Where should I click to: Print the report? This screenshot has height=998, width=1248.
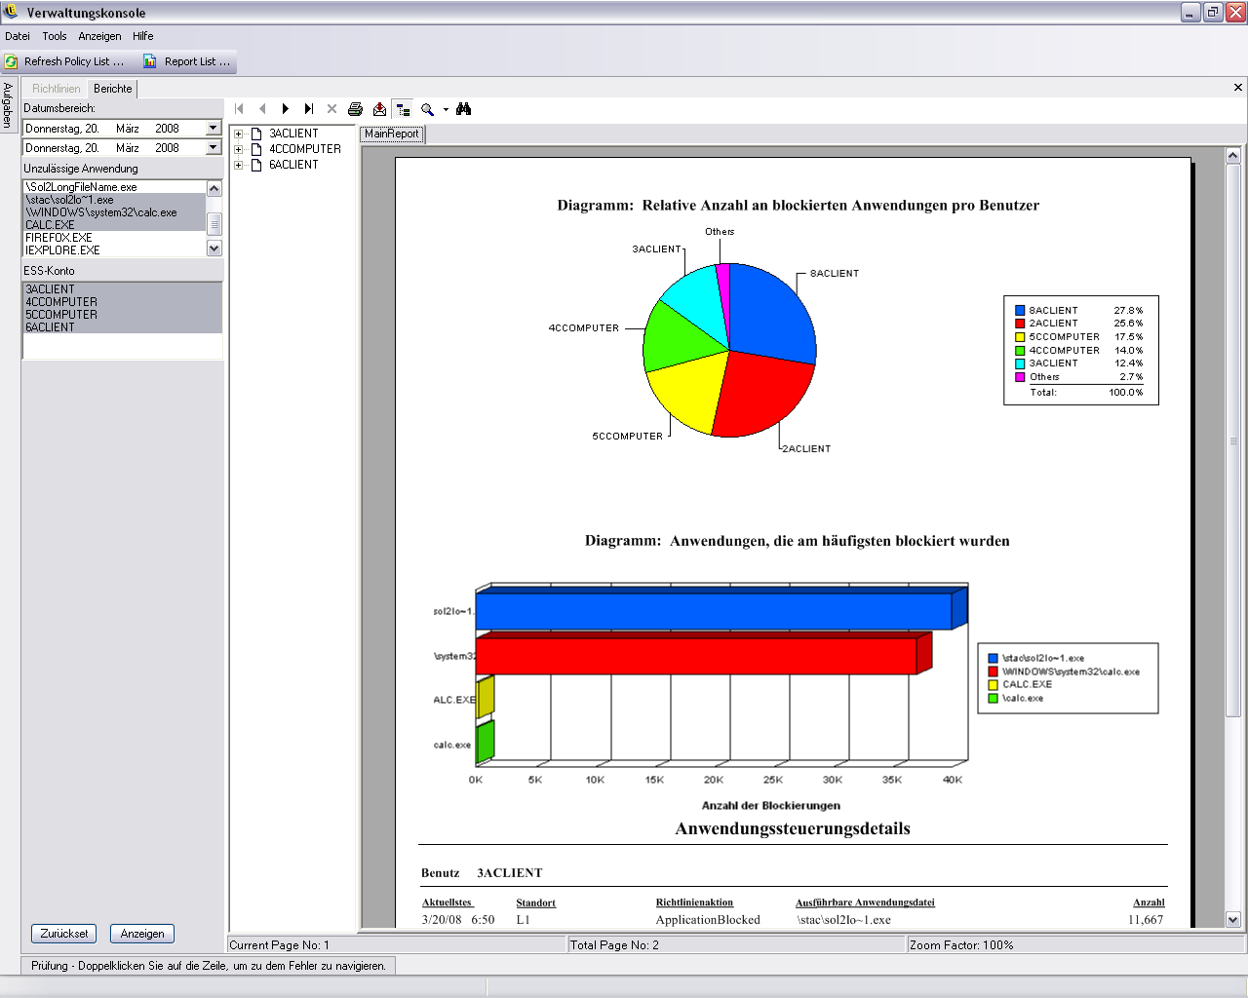click(x=356, y=109)
